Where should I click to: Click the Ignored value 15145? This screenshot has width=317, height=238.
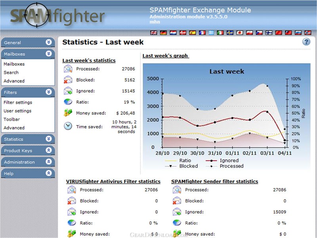128,91
